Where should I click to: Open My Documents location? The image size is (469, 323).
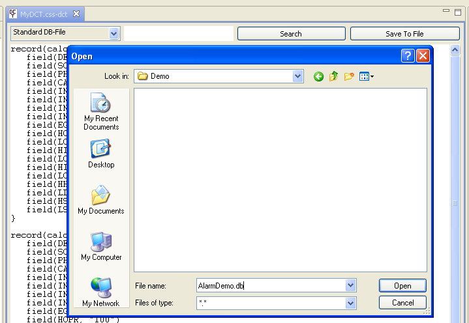tap(100, 201)
